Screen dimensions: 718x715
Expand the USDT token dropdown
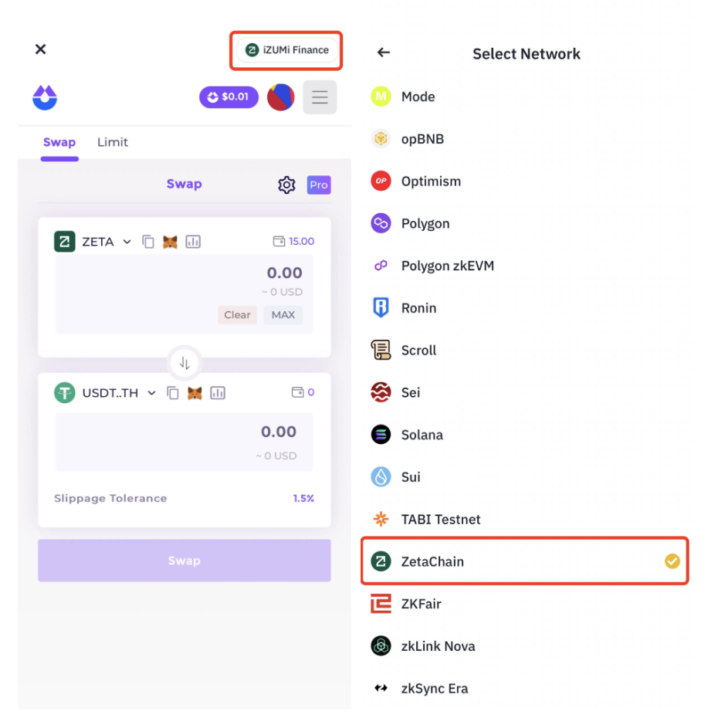click(151, 393)
